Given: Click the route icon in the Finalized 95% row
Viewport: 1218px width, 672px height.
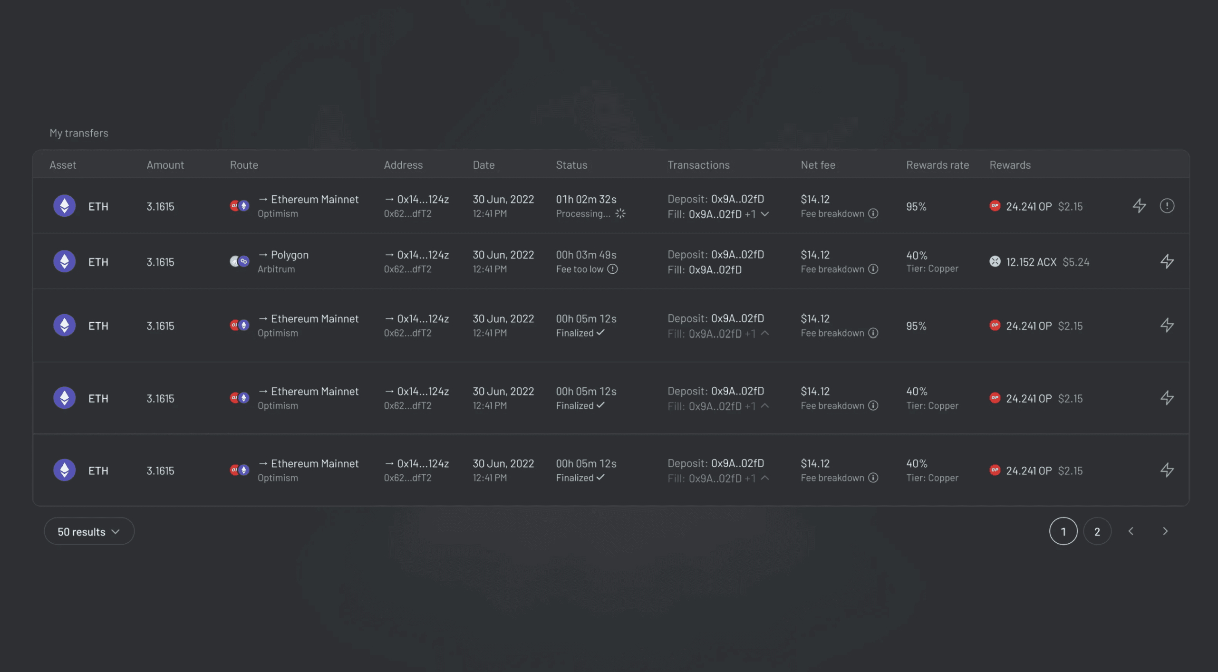Looking at the screenshot, I should pyautogui.click(x=240, y=325).
